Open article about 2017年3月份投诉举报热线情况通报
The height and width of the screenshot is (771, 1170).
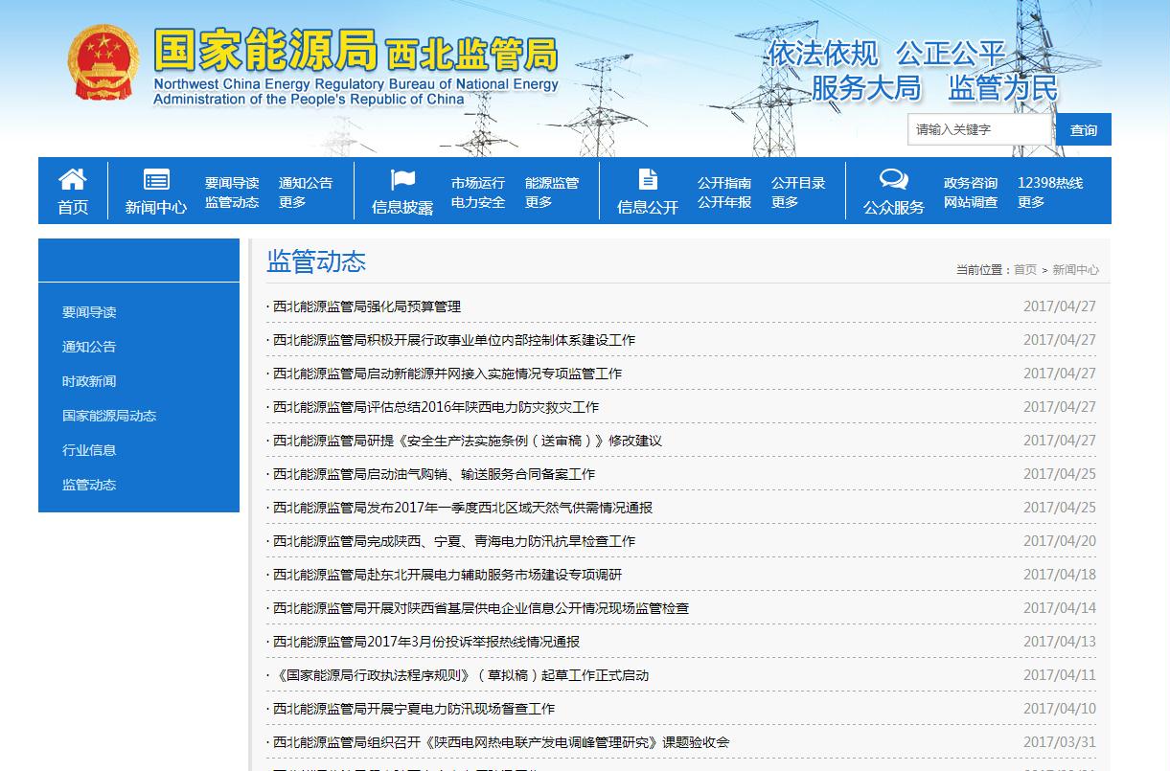pos(426,642)
